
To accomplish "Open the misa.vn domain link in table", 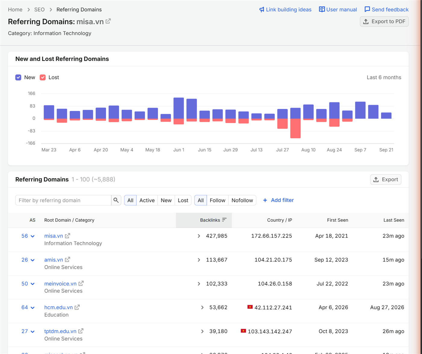I will [x=54, y=236].
